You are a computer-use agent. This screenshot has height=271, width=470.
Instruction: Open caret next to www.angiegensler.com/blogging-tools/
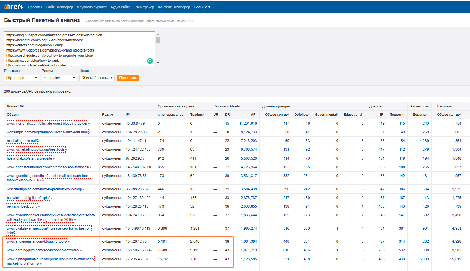coord(68,242)
